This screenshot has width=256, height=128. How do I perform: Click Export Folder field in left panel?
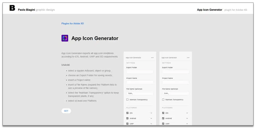[140, 72]
